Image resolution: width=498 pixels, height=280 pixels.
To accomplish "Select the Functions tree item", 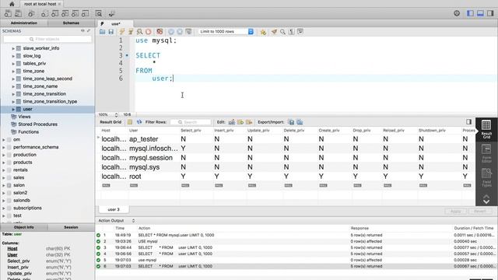I will tap(28, 131).
